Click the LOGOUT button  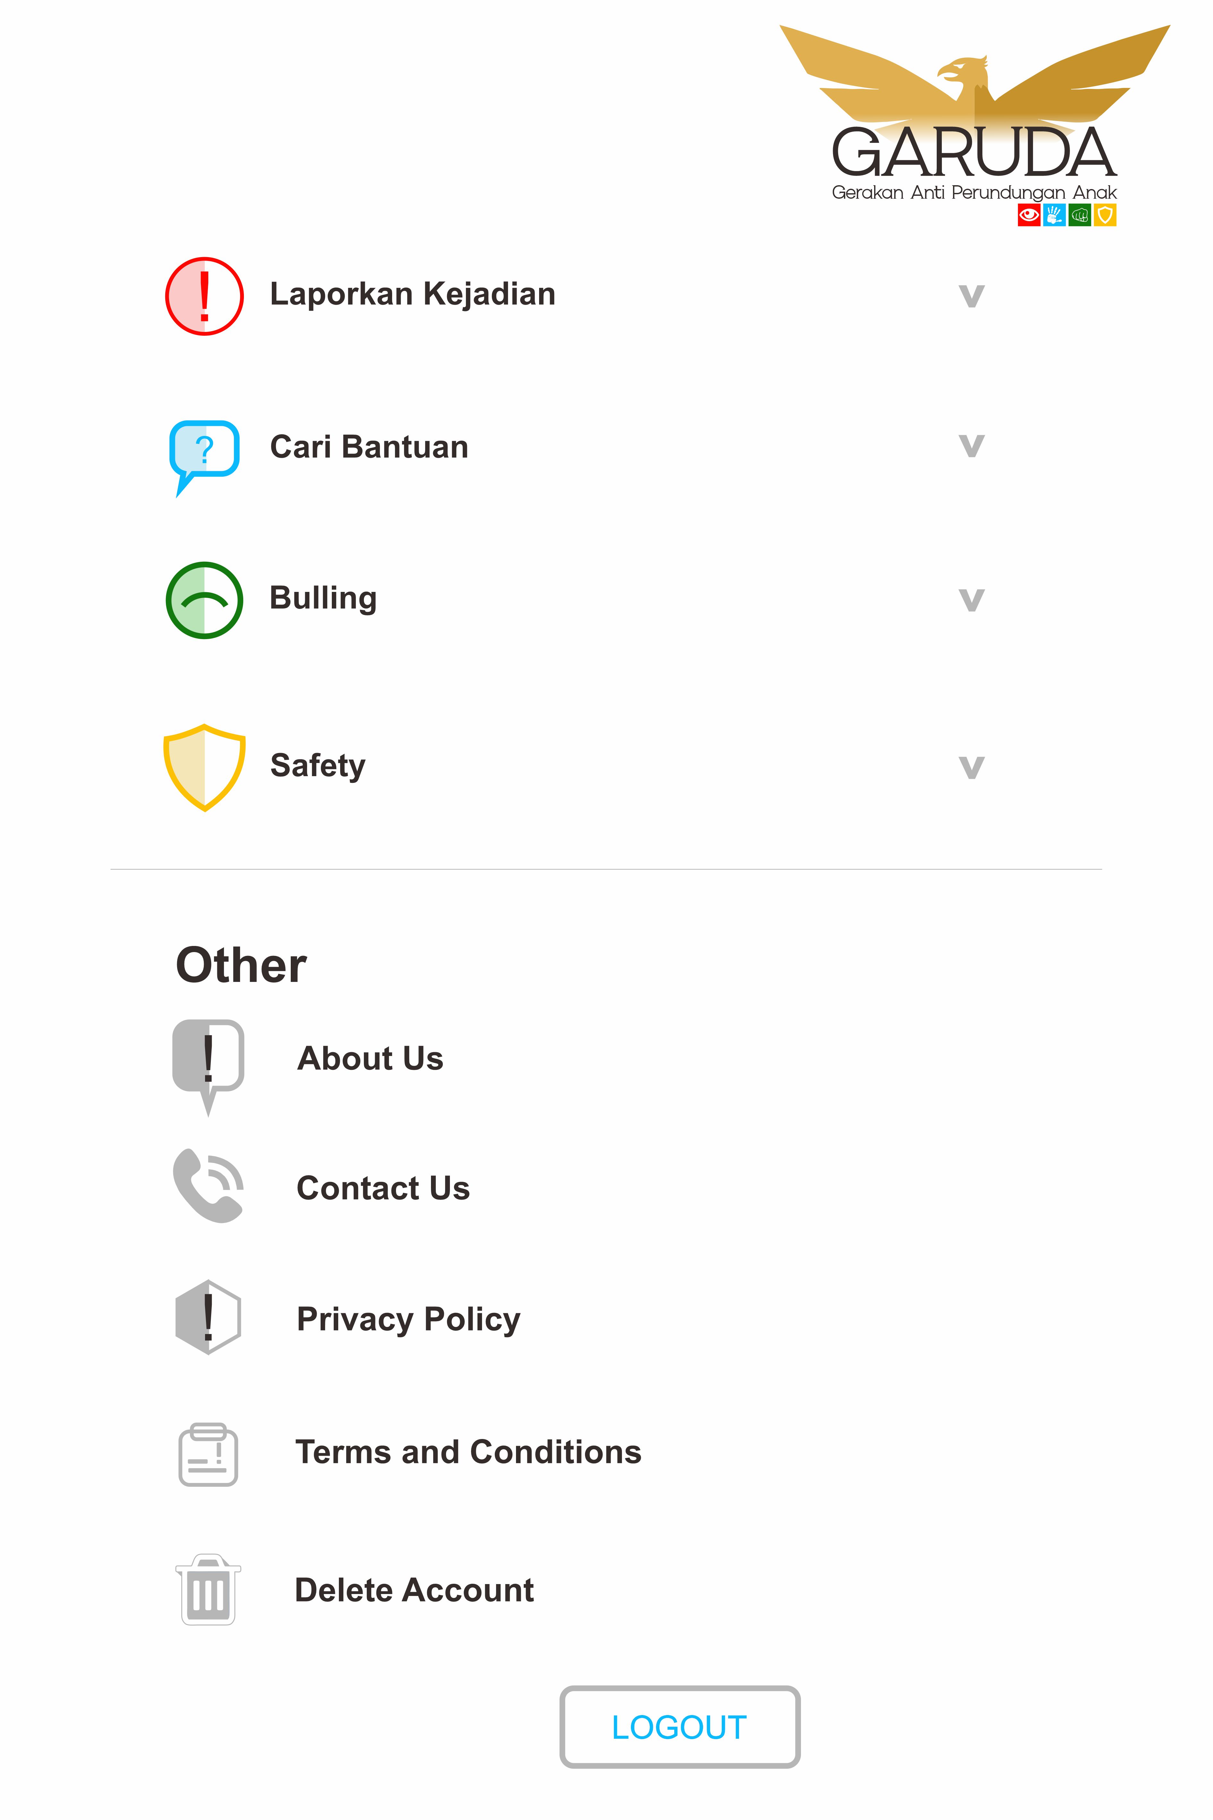[680, 1727]
